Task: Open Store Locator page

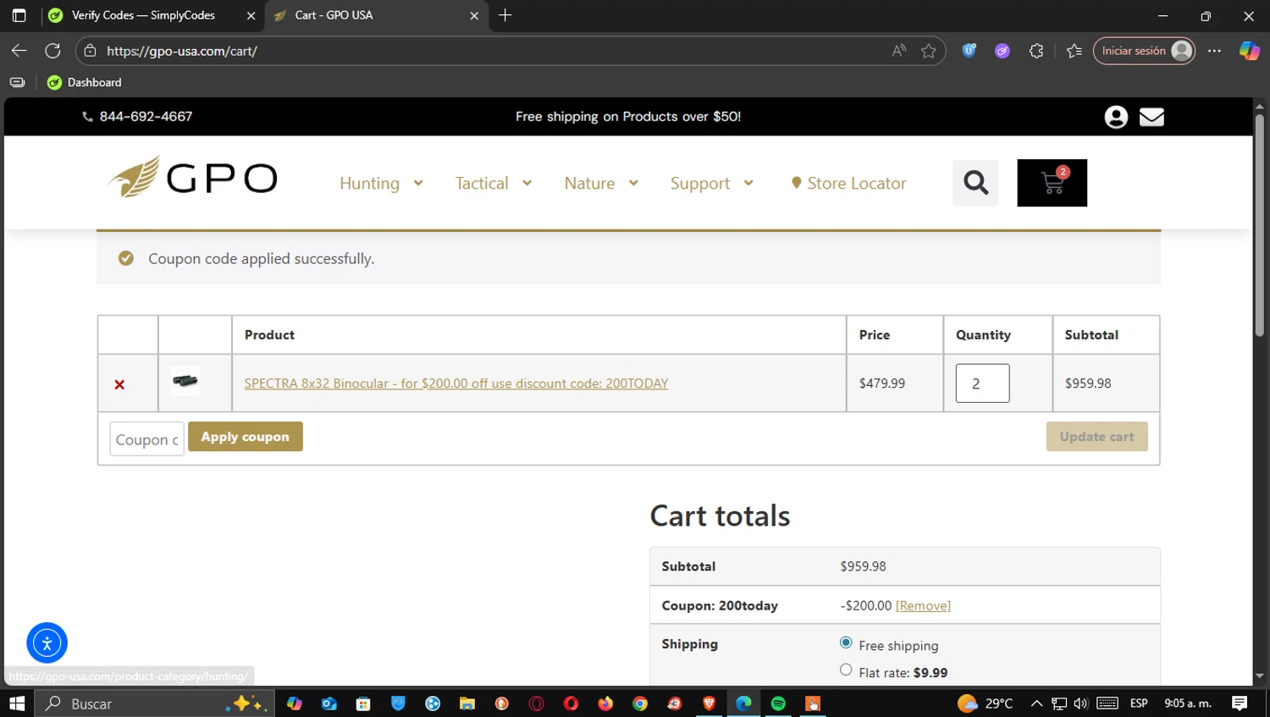Action: coord(848,184)
